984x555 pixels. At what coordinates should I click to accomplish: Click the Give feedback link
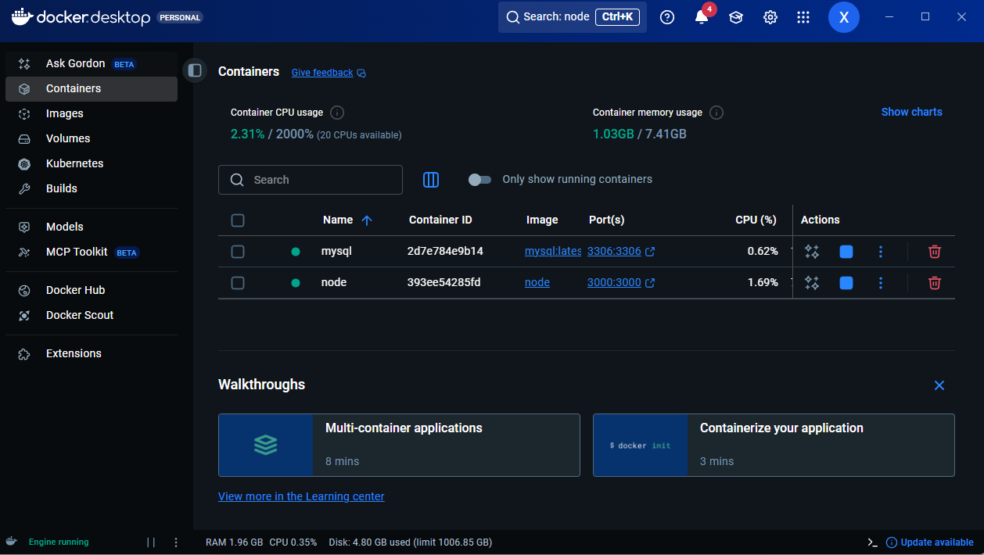[x=322, y=73]
